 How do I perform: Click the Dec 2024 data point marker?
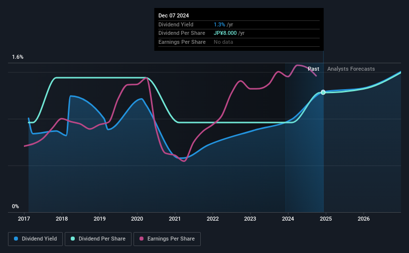(x=323, y=92)
